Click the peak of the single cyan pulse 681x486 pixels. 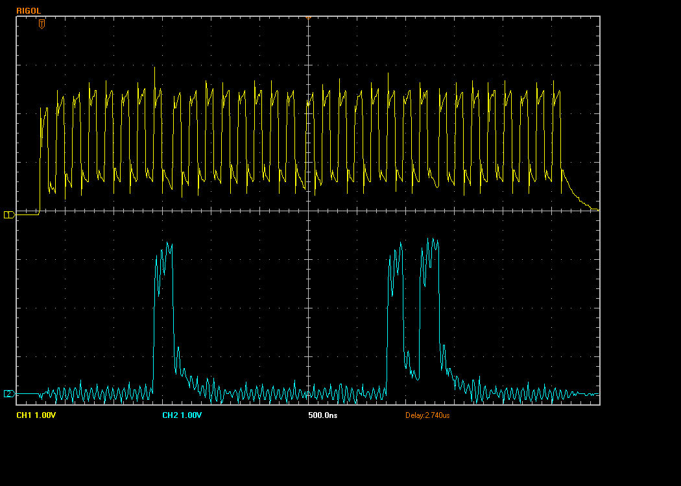coord(167,243)
